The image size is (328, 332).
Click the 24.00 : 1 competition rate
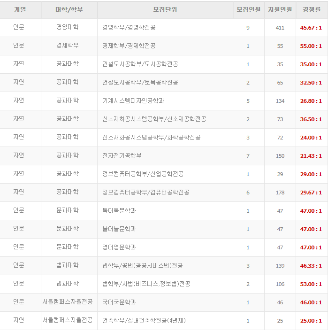coord(311,138)
